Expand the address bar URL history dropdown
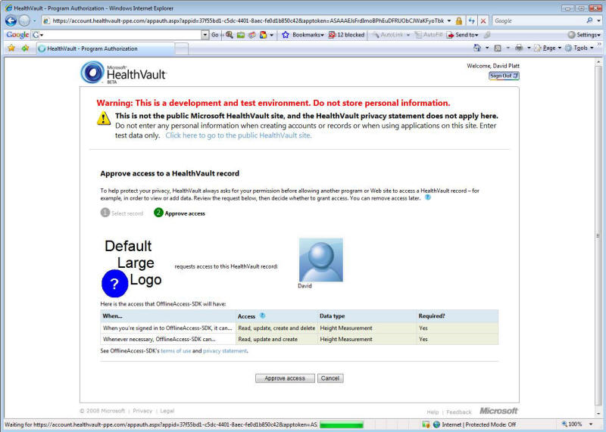 (449, 21)
